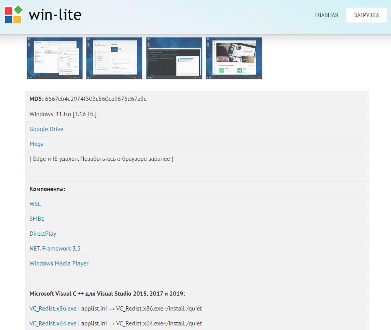Viewport: 391px width, 330px height.
Task: Click the note about Edge и IE удален
Action: [101, 159]
